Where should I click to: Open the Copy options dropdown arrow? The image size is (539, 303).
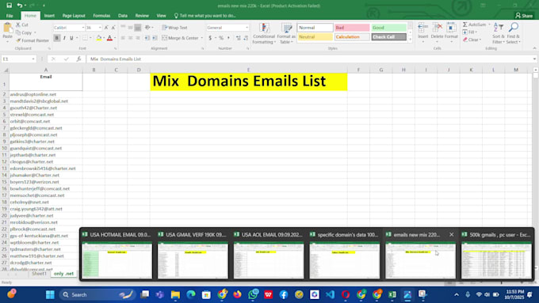tap(35, 32)
